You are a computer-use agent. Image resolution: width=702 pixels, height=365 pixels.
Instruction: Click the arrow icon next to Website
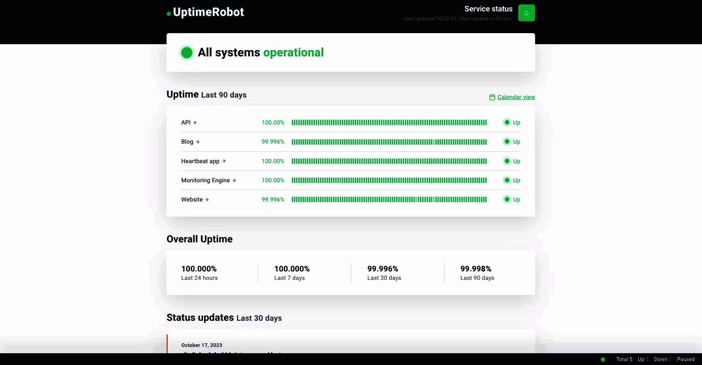207,200
